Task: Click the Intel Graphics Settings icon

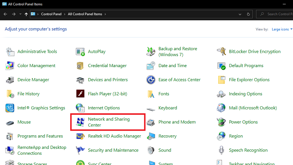Action: point(10,108)
